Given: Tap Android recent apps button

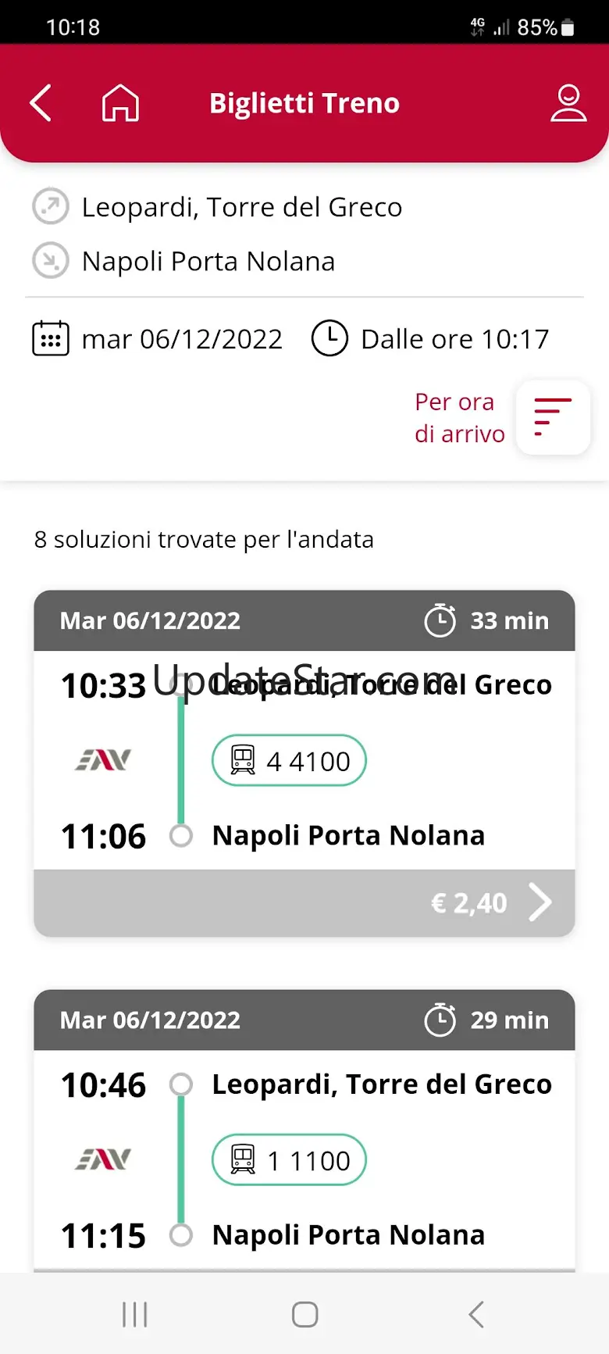Looking at the screenshot, I should [134, 1314].
